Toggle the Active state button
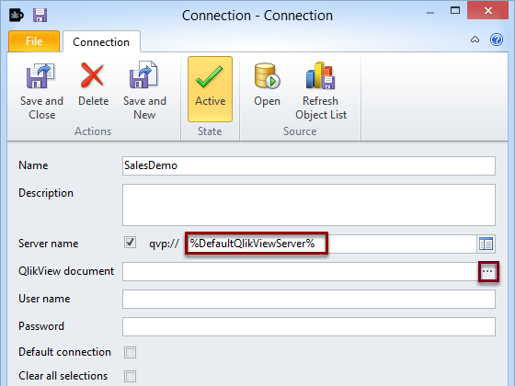This screenshot has width=515, height=386. tap(211, 89)
